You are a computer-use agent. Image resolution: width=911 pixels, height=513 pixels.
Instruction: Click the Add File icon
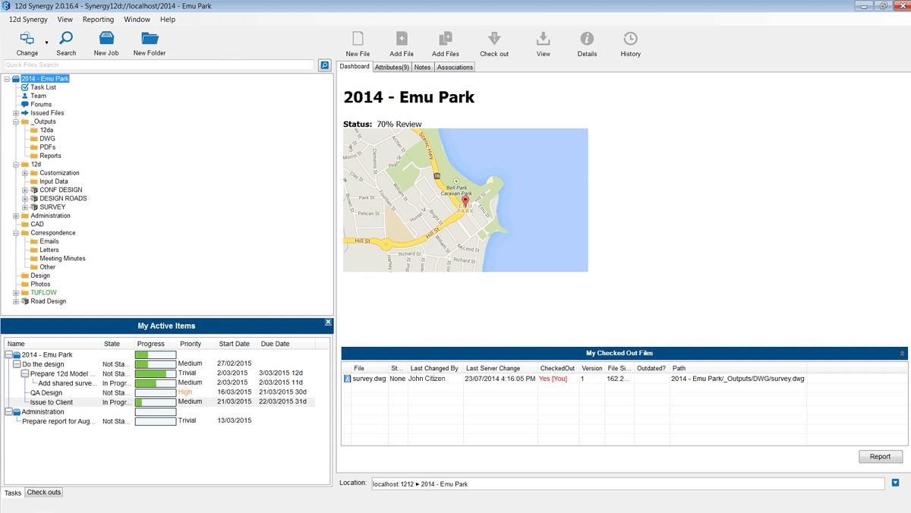[x=402, y=39]
